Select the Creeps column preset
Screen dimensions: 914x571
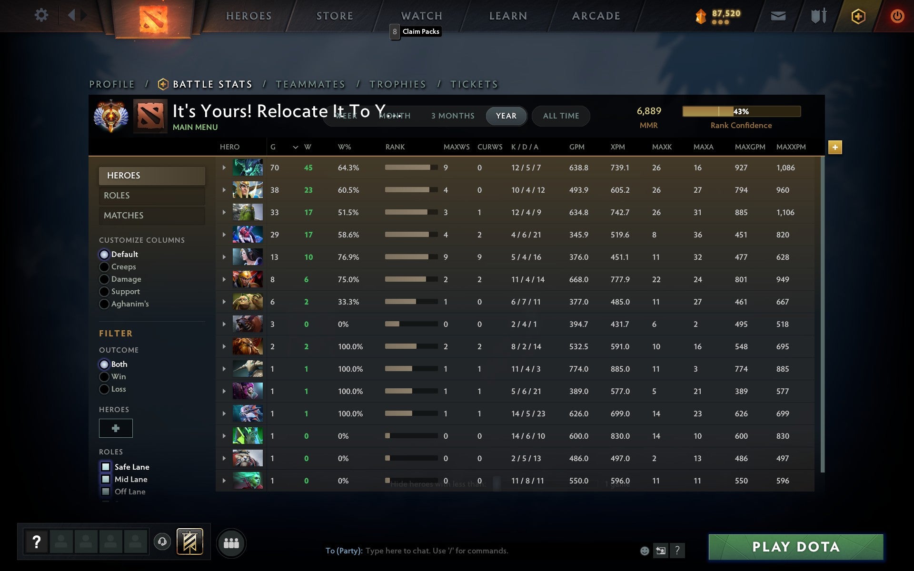tap(104, 267)
